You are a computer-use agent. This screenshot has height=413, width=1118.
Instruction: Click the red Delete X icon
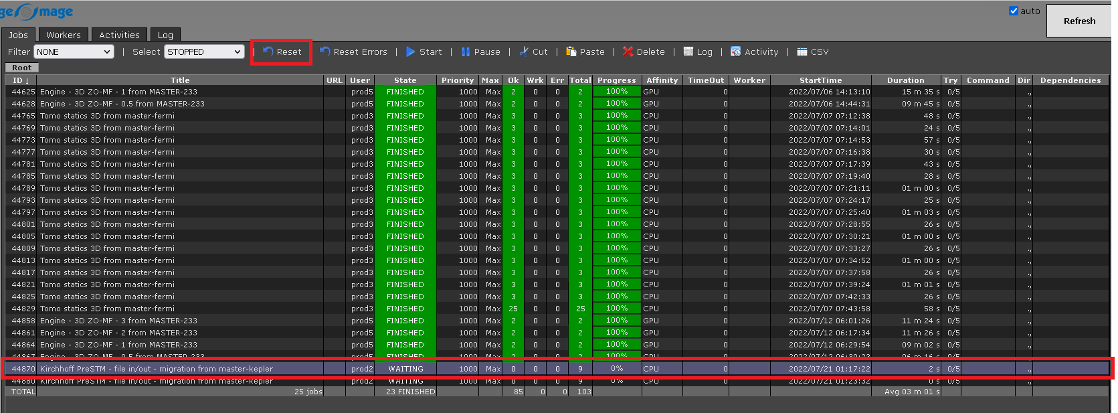click(628, 52)
